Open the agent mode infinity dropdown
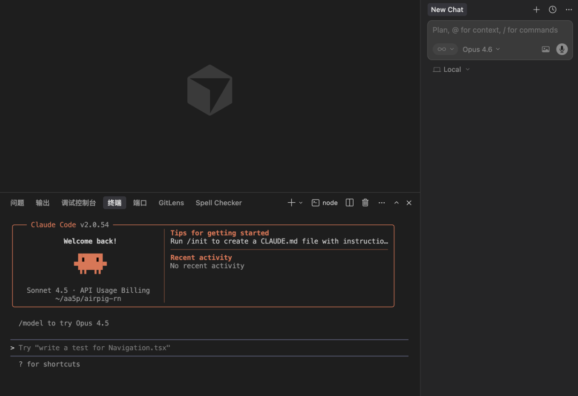578x396 pixels. pyautogui.click(x=445, y=49)
